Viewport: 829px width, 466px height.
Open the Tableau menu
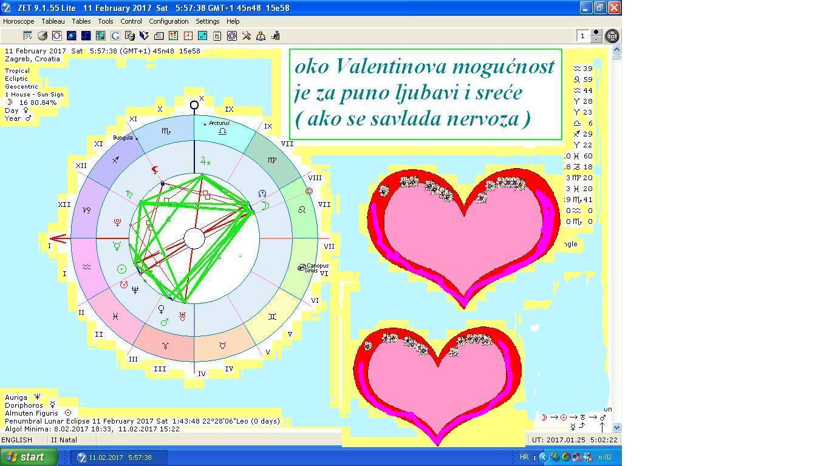53,21
